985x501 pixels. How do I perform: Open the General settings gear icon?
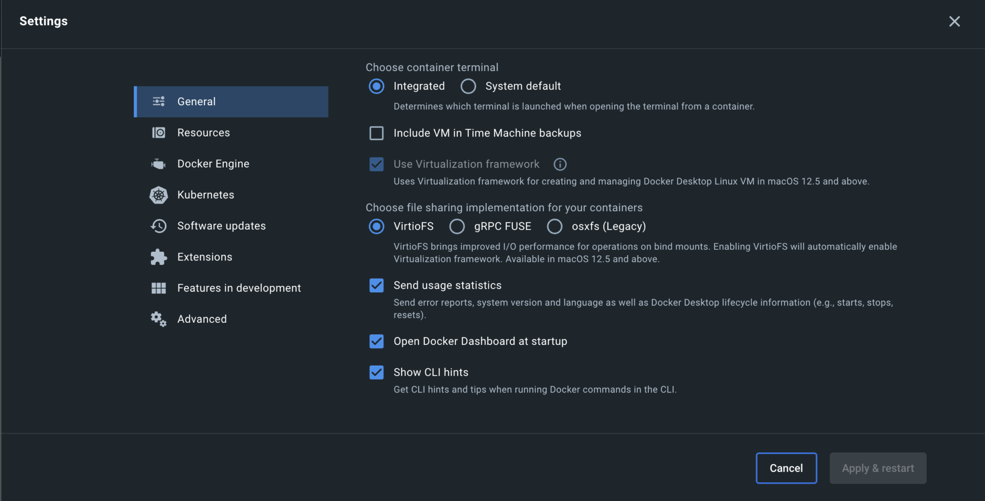tap(159, 101)
